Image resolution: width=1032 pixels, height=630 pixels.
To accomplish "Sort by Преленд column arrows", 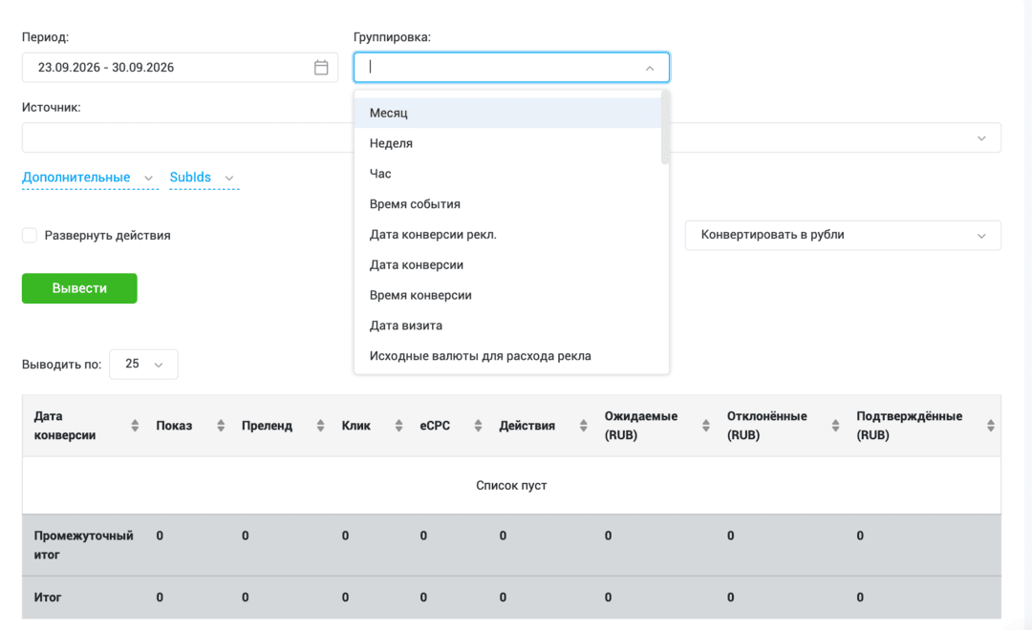I will tap(320, 426).
